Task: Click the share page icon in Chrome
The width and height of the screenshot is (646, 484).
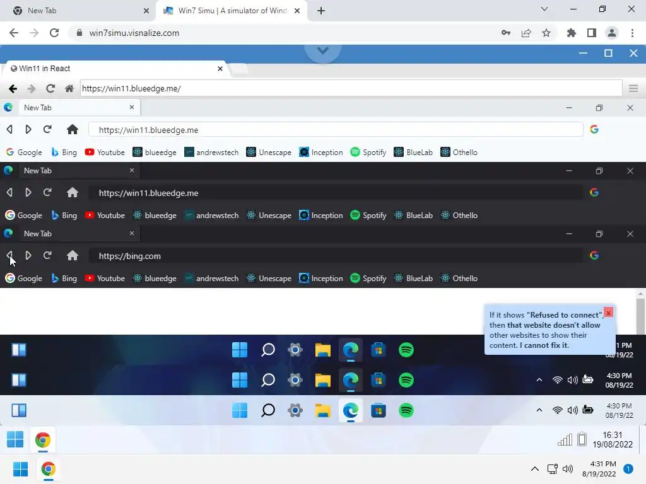Action: [526, 33]
